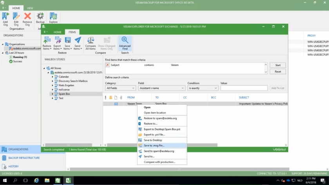Open the Send Items ribbon tool
This screenshot has width=329, height=185.
click(x=78, y=43)
